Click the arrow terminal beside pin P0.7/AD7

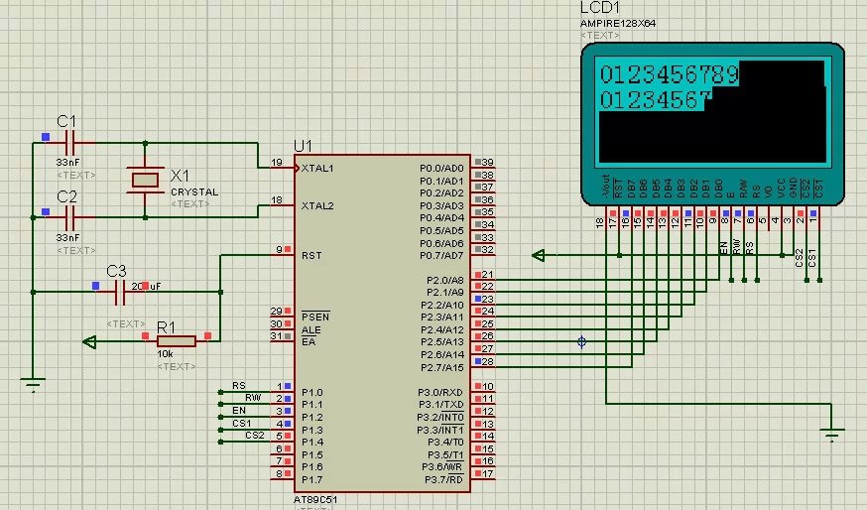pos(539,256)
